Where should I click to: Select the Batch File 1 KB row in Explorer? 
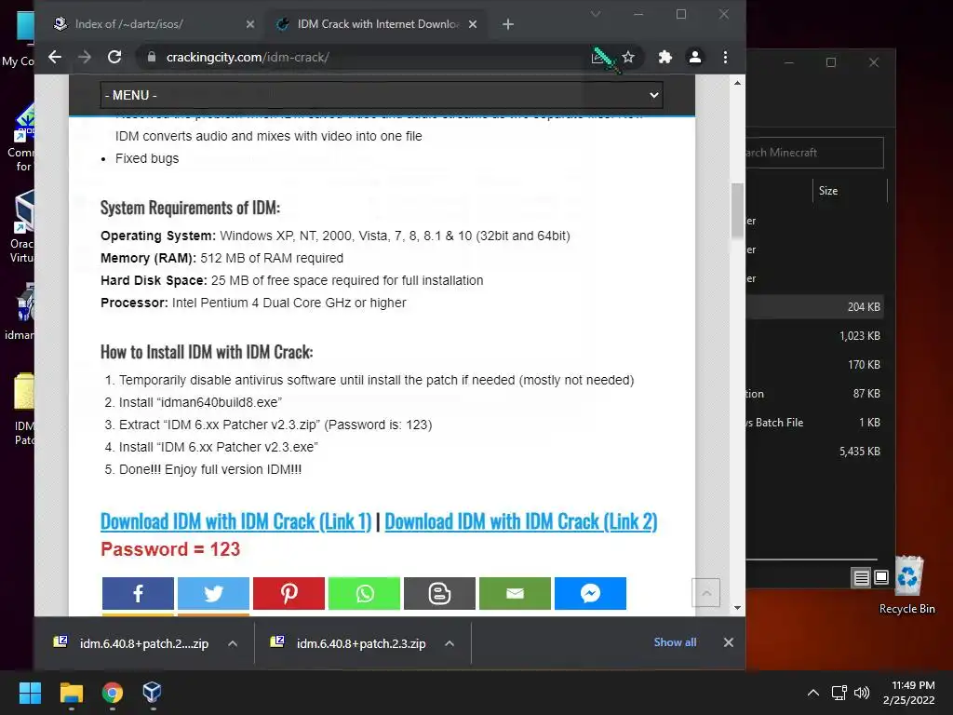tap(814, 423)
